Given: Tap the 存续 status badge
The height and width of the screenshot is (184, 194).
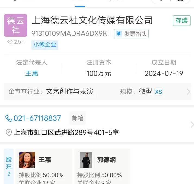Looking at the screenshot, I should pyautogui.click(x=182, y=21).
